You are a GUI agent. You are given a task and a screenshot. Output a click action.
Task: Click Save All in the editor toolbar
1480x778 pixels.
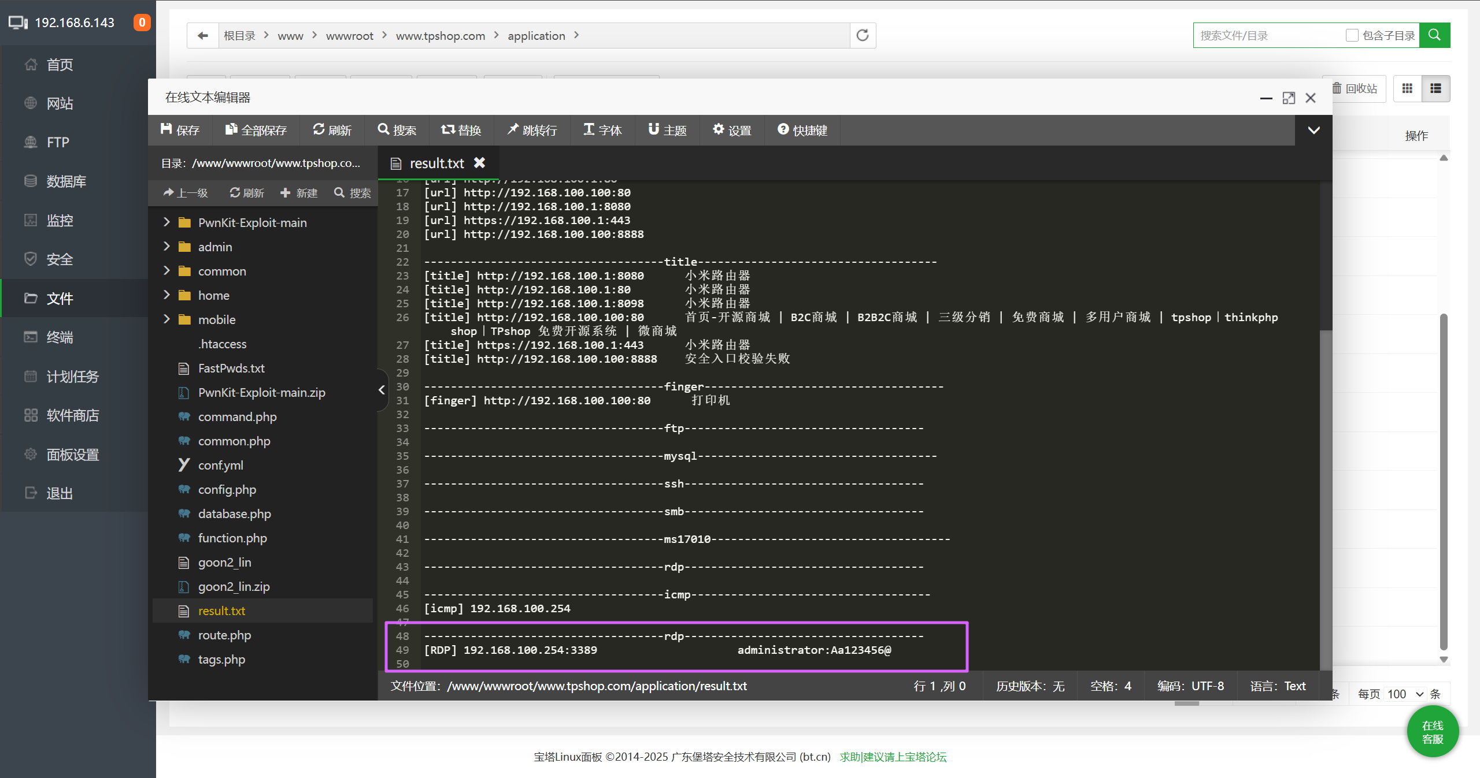[256, 130]
